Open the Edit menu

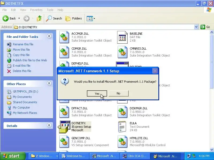[13, 10]
